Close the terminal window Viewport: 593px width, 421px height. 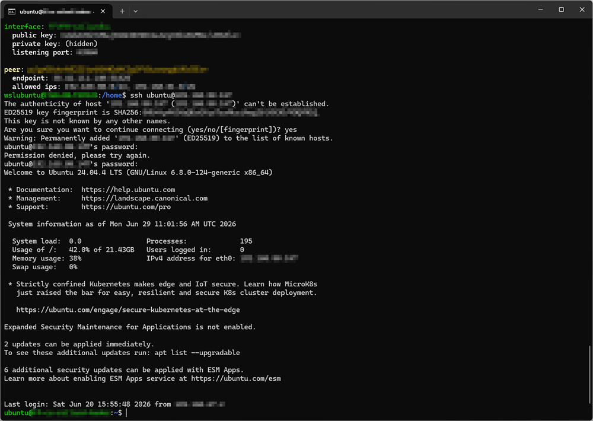click(x=582, y=9)
